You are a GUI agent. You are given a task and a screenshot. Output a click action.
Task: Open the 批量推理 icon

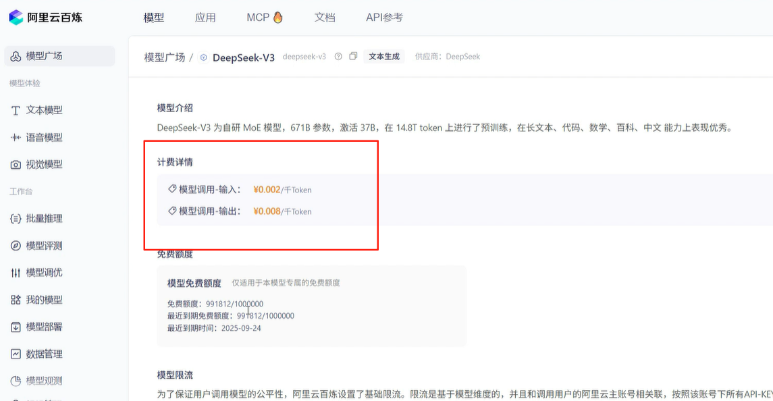[x=16, y=219]
